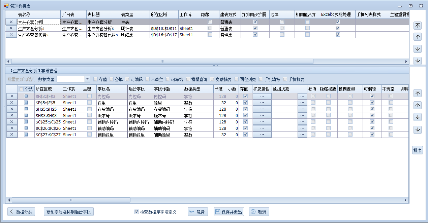Image resolution: width=428 pixels, height=223 pixels.
Task: Toggle 检查数据库字段定义 checkbox
Action: 136,212
